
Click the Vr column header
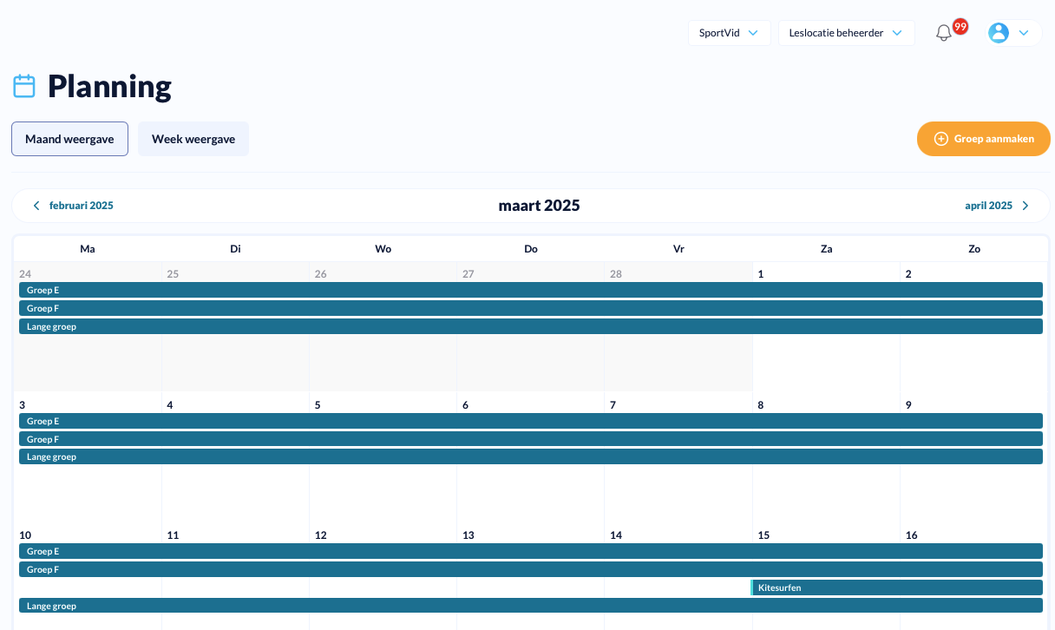pos(678,249)
